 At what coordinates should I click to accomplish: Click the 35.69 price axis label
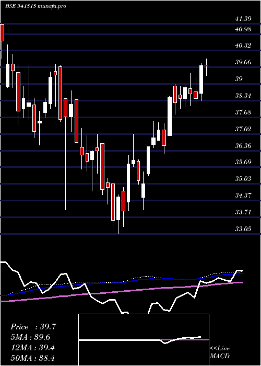(243, 162)
